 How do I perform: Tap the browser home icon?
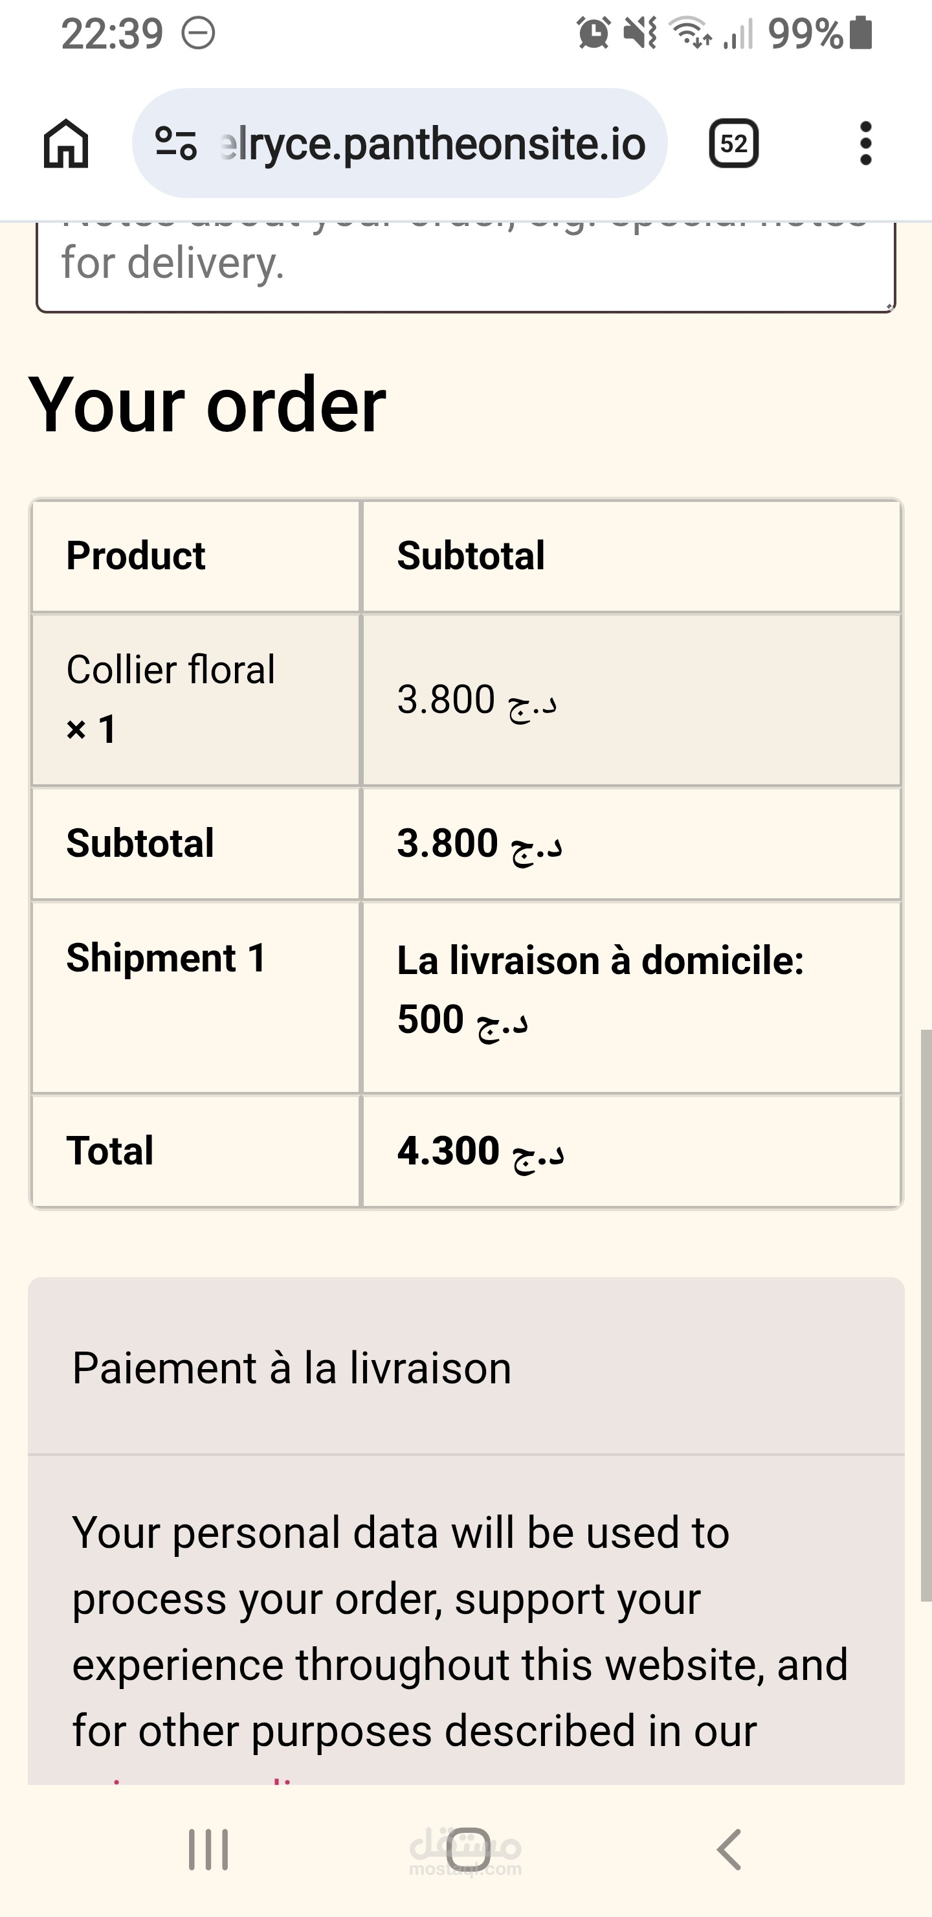pos(66,144)
